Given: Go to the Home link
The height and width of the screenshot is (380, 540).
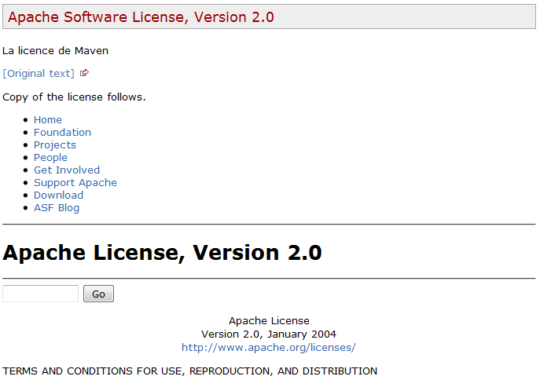Looking at the screenshot, I should [47, 120].
